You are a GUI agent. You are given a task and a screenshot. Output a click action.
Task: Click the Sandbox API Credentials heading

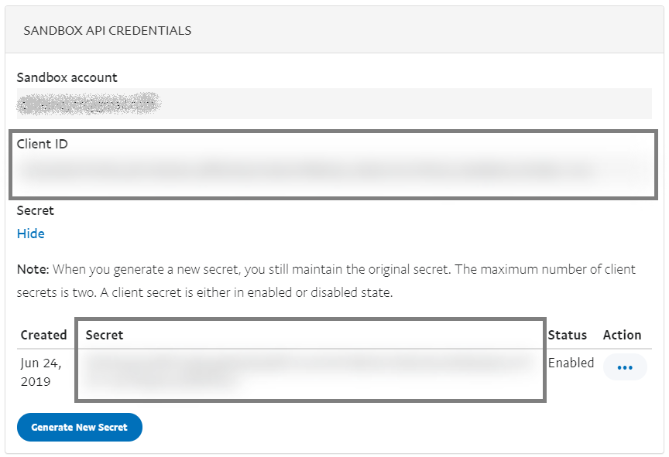(x=108, y=31)
